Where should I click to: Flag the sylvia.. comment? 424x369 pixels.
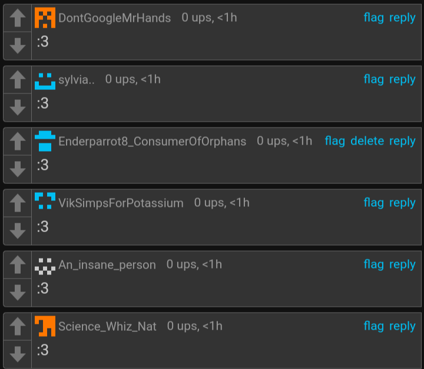point(373,79)
